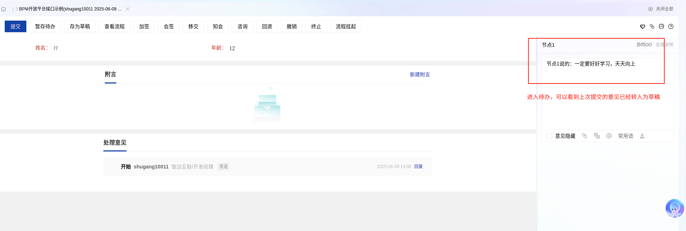
Task: Print the form with the printer icon
Action: [661, 26]
